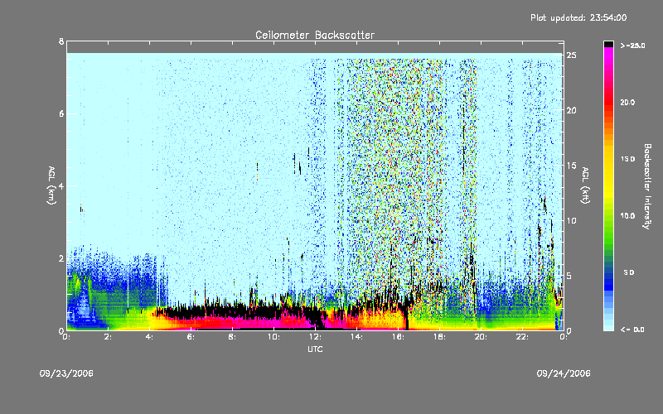The height and width of the screenshot is (414, 663).
Task: Click the '<- 0.0' colorbar bottom value
Action: [632, 330]
